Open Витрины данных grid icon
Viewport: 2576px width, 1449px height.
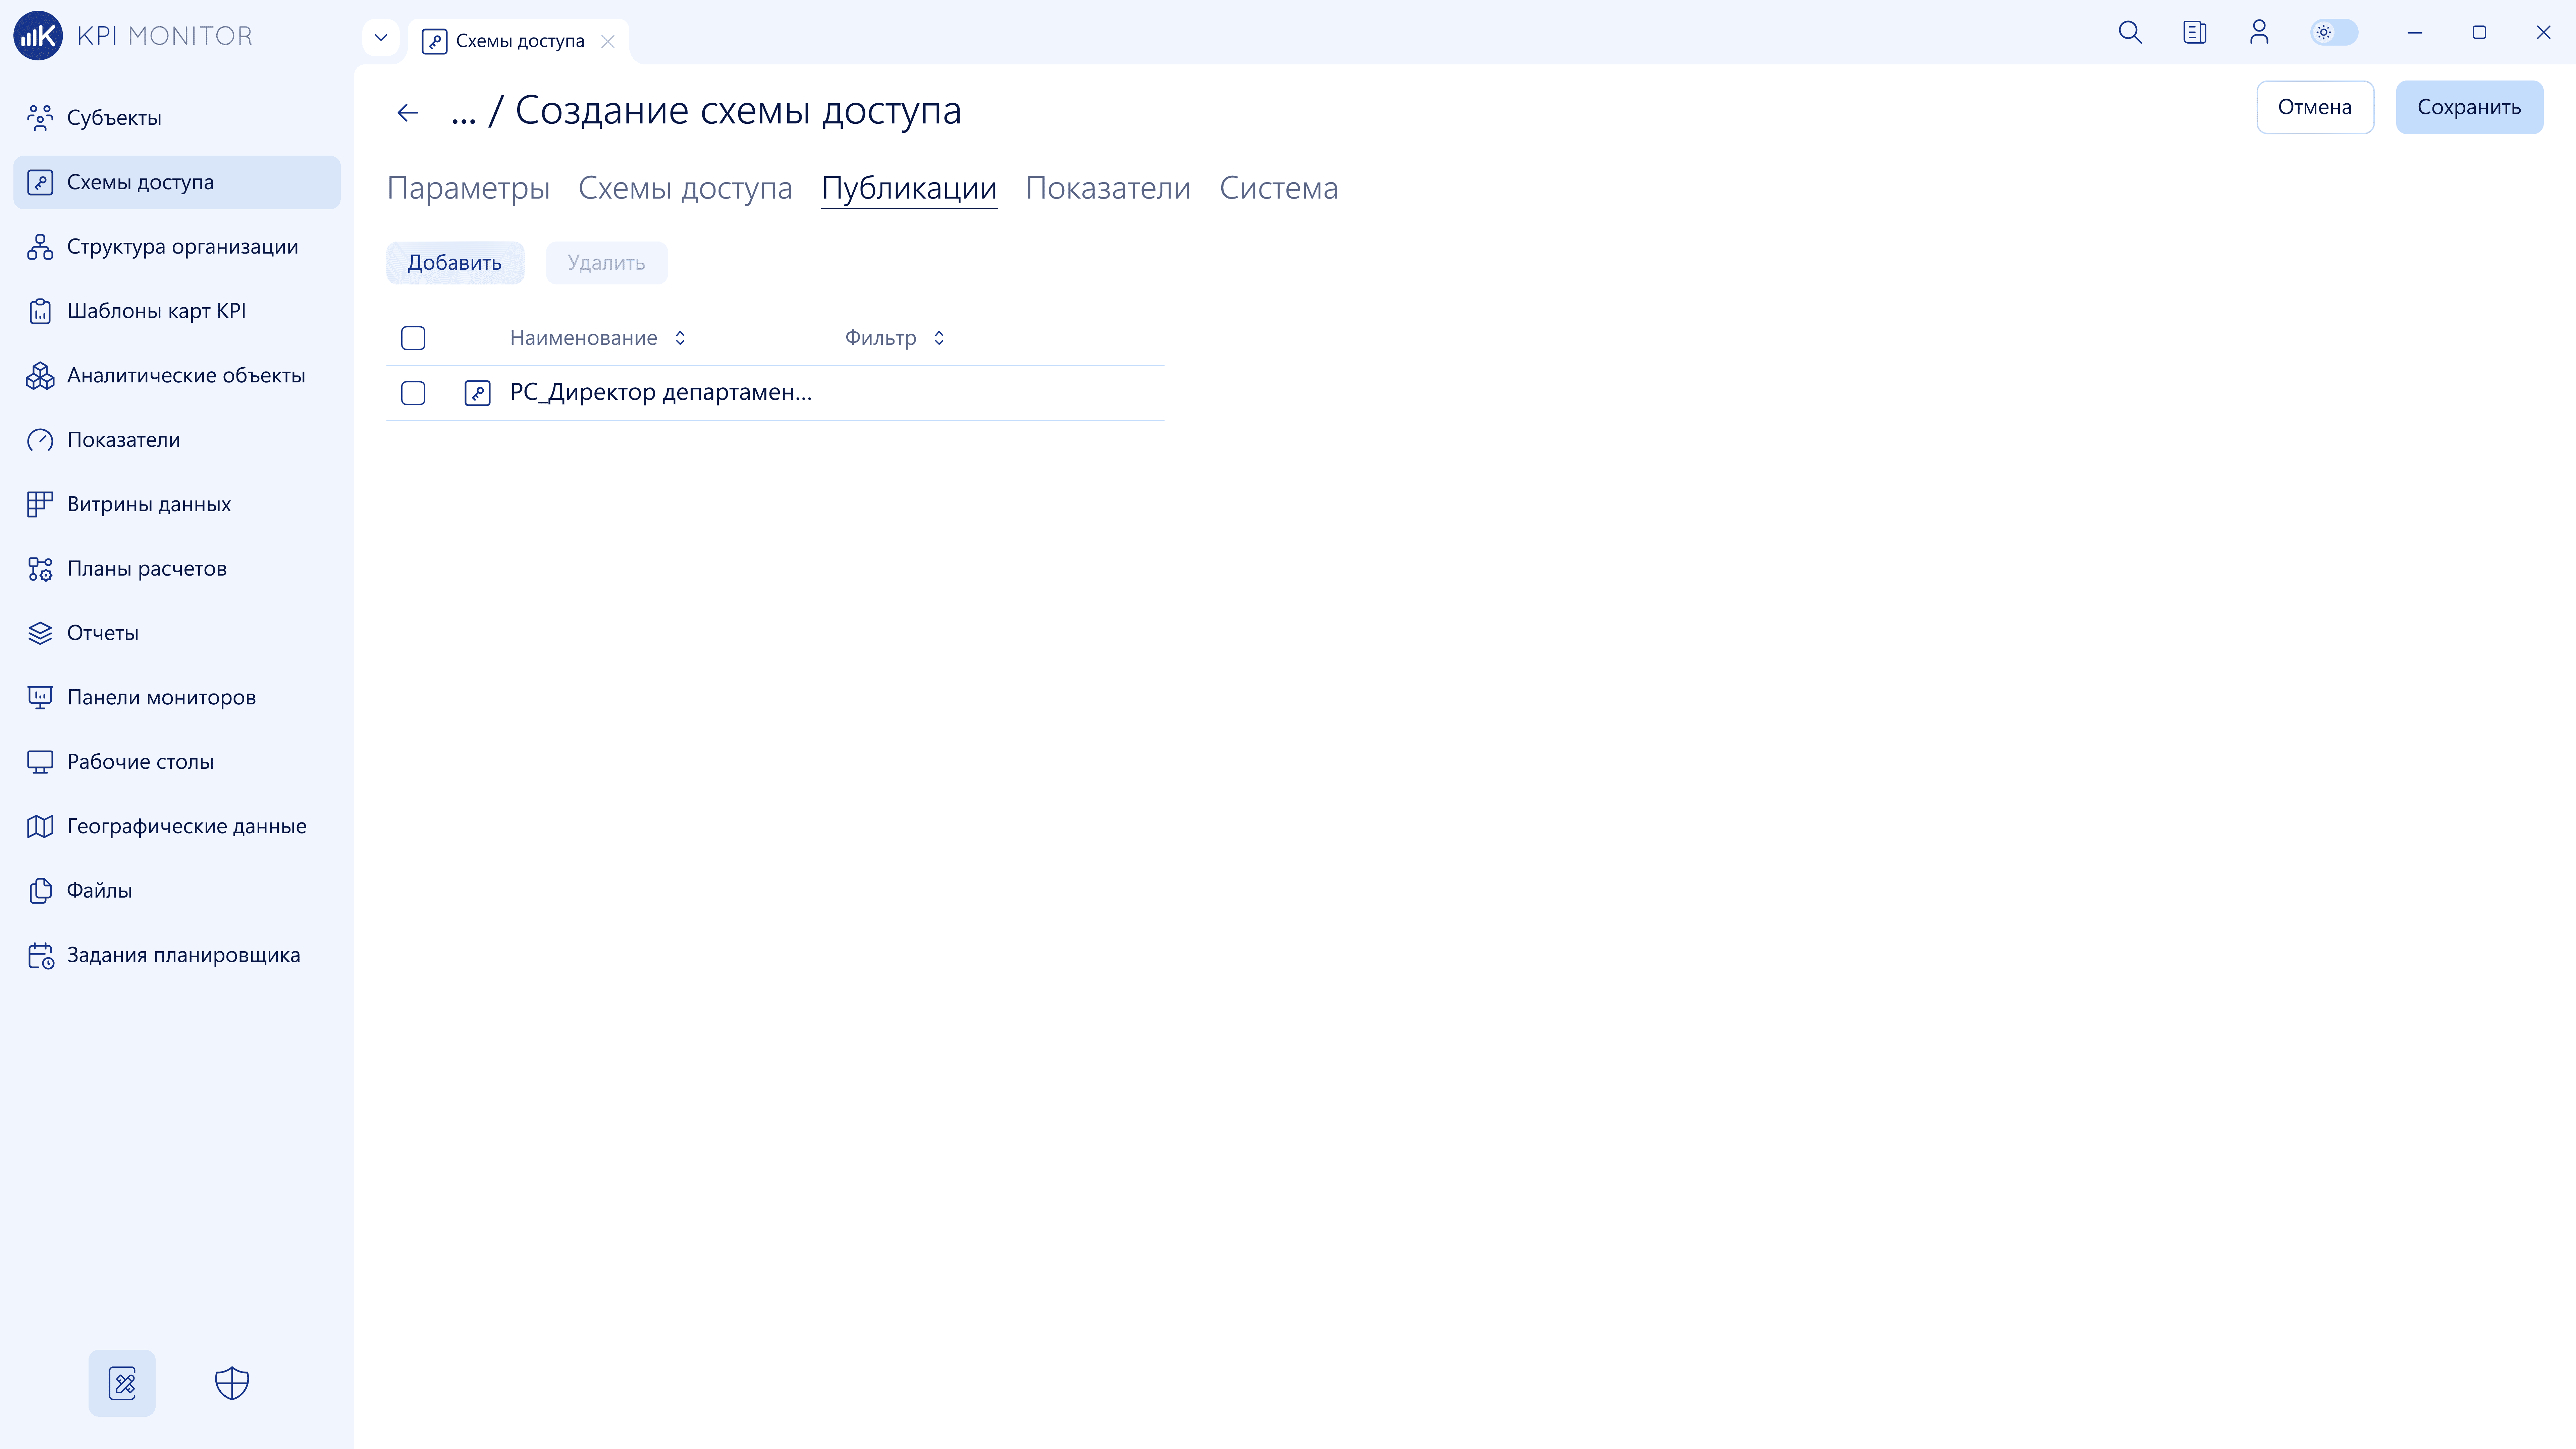click(40, 504)
